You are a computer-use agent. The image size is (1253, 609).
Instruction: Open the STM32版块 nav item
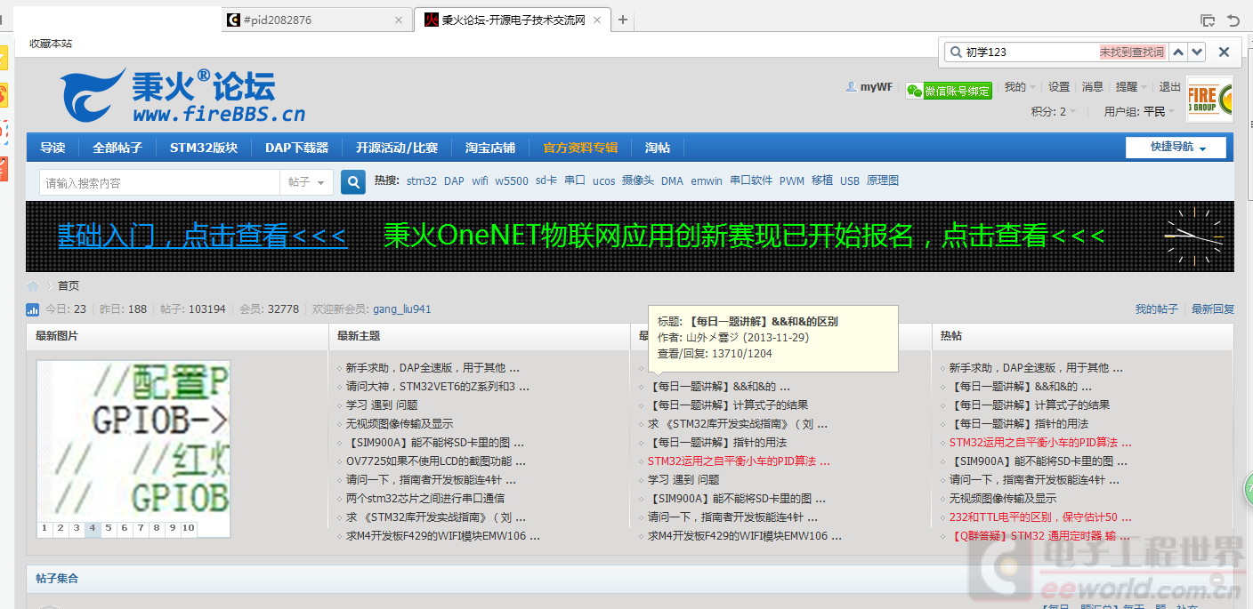[x=204, y=148]
